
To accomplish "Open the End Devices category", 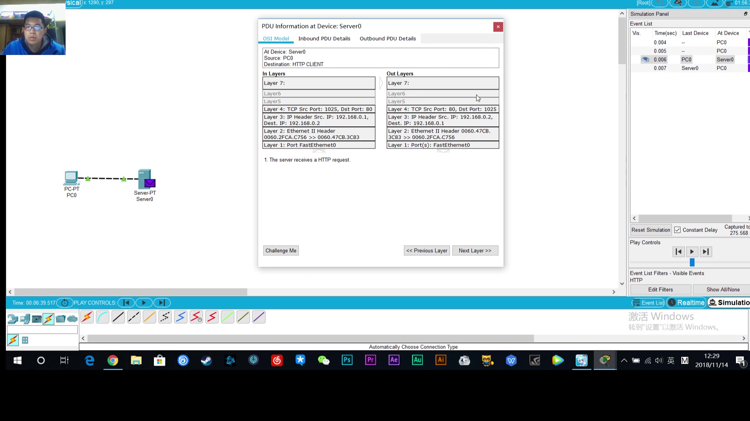I will coord(25,319).
